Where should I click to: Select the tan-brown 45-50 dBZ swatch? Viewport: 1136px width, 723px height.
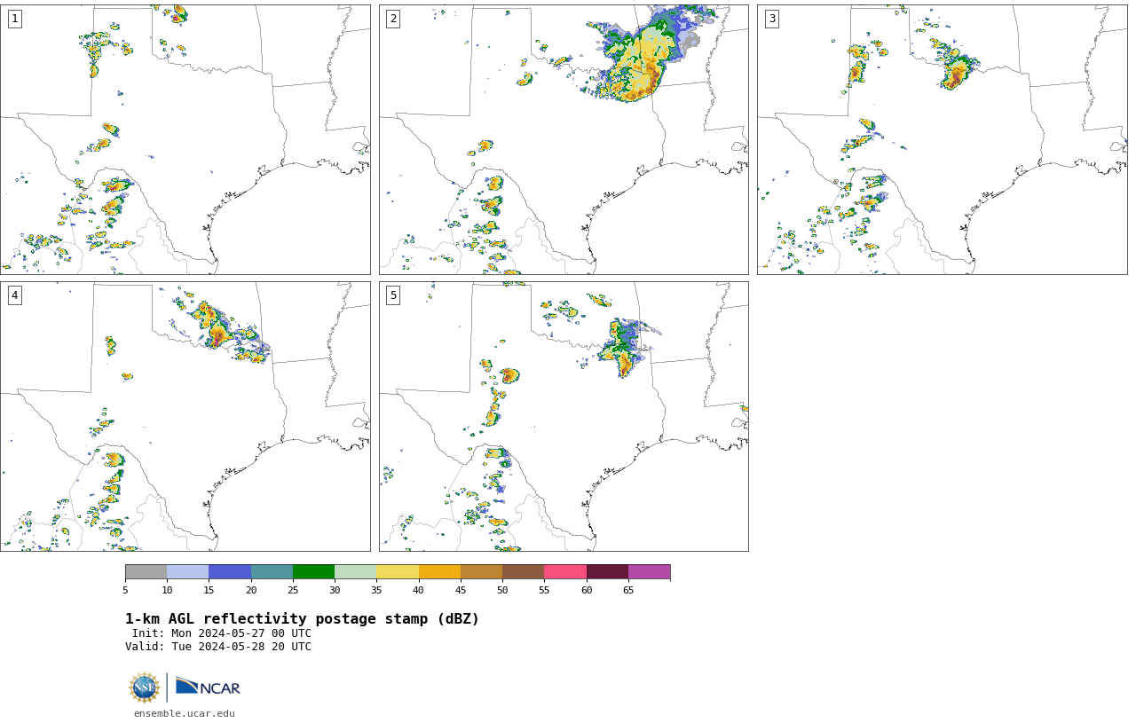pyautogui.click(x=481, y=571)
